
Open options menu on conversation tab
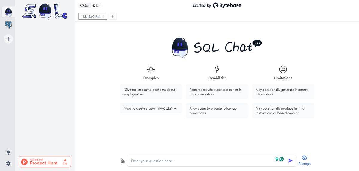click(103, 16)
